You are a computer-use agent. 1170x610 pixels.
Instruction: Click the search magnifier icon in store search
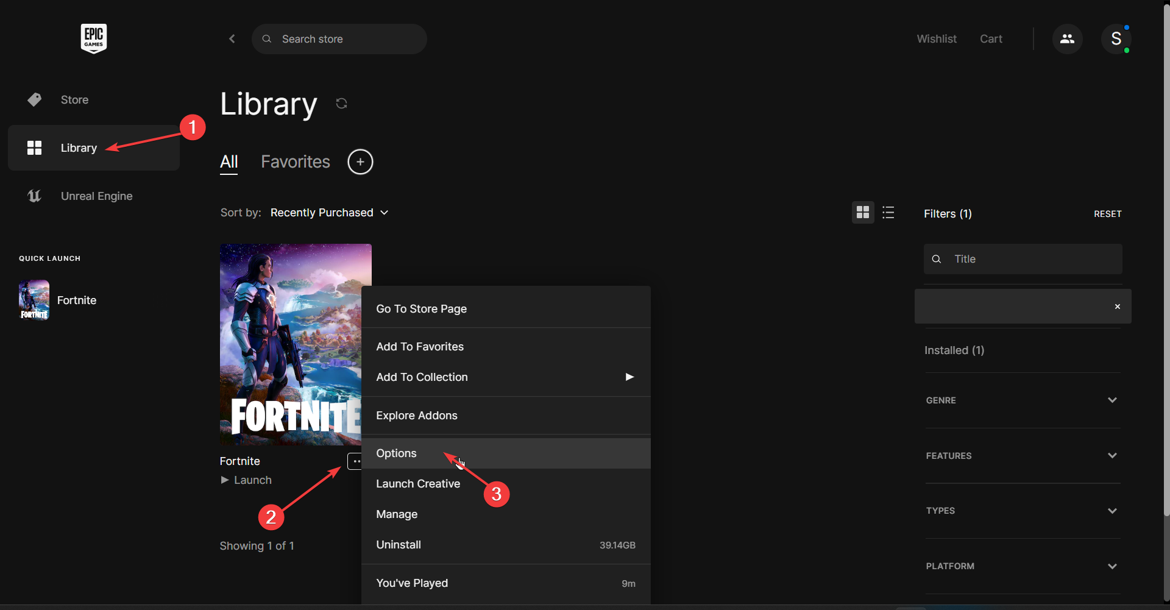[x=267, y=39]
